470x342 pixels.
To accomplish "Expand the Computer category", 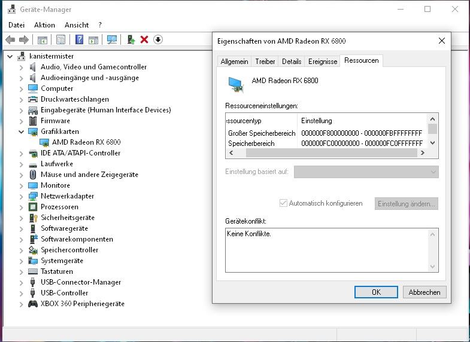I will pyautogui.click(x=22, y=89).
